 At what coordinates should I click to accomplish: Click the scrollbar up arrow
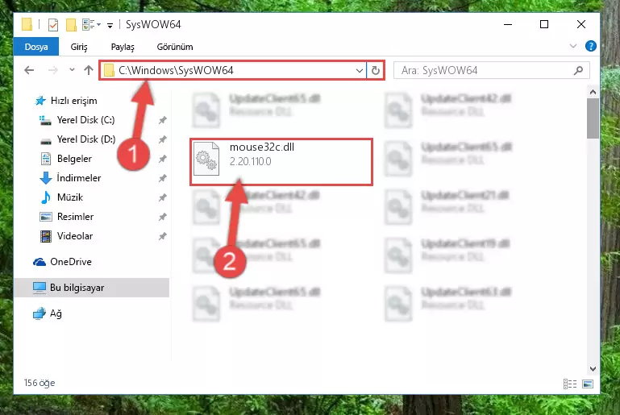point(593,92)
